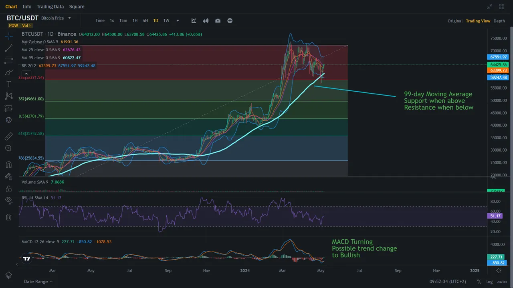The image size is (513, 288).
Task: Switch to Depth chart view
Action: (x=499, y=21)
